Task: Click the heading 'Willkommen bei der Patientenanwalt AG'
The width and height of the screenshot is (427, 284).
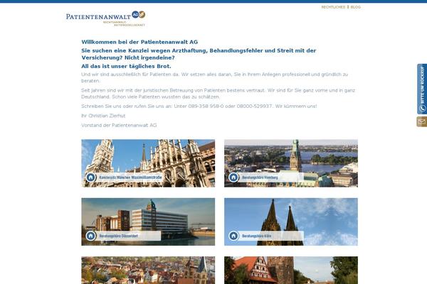Action: tap(139, 42)
